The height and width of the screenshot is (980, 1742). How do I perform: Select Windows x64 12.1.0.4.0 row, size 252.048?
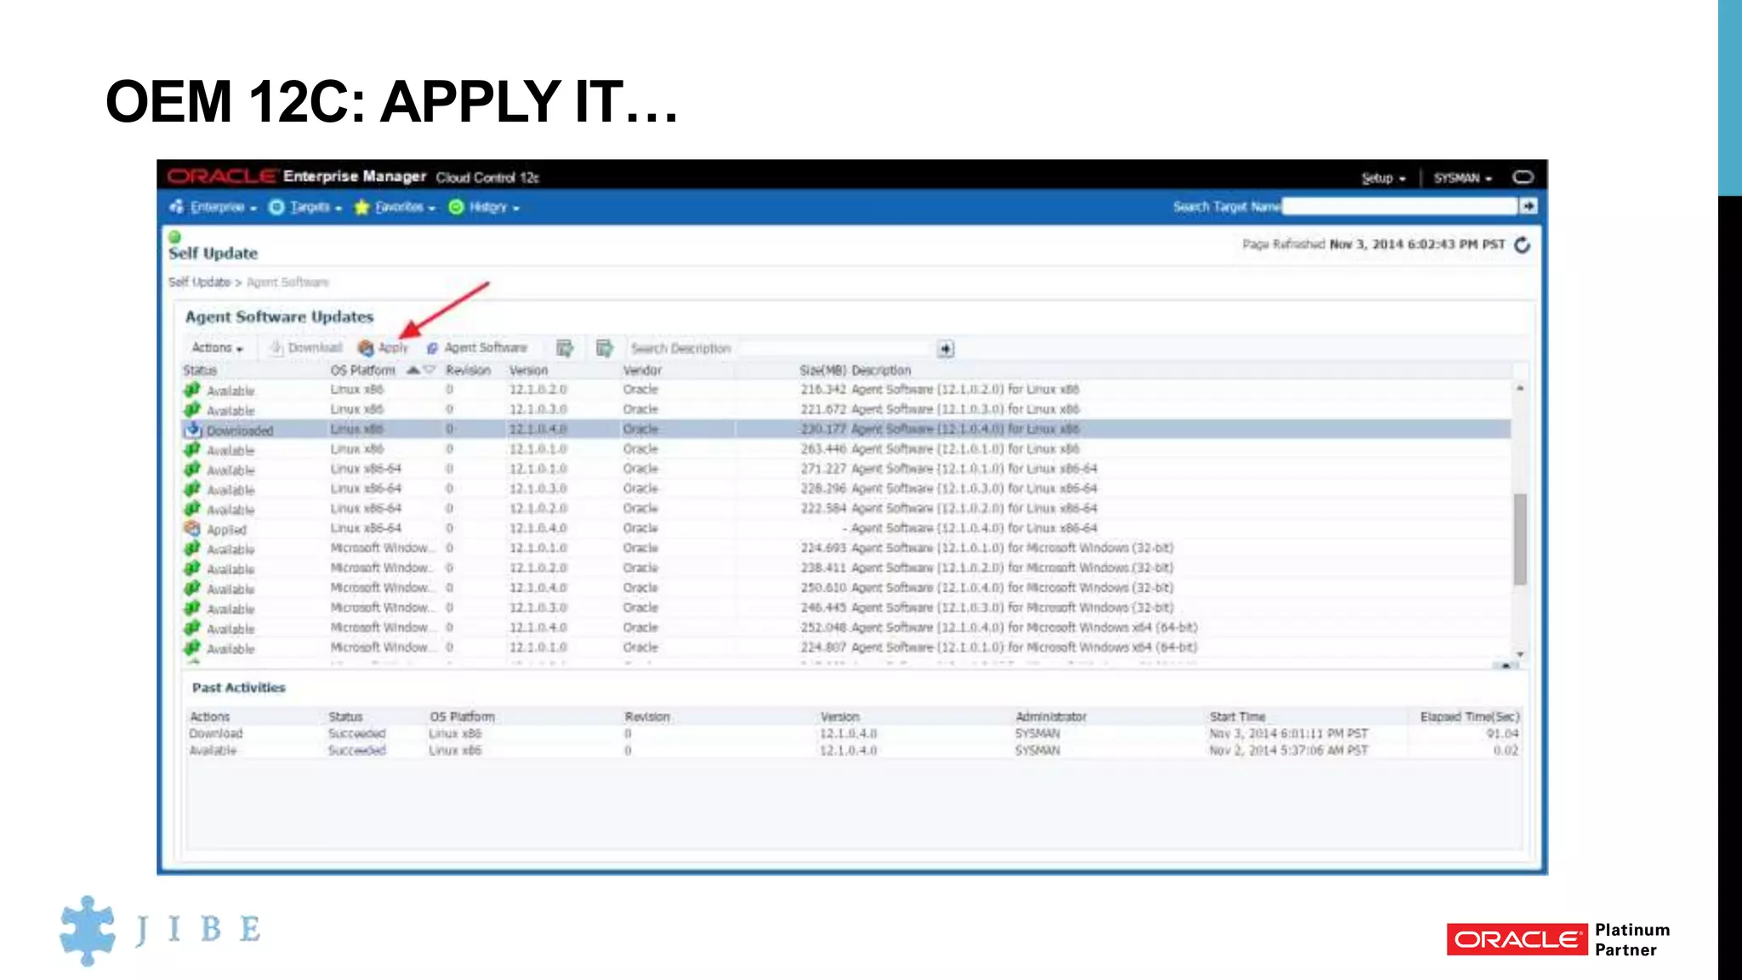tap(846, 628)
